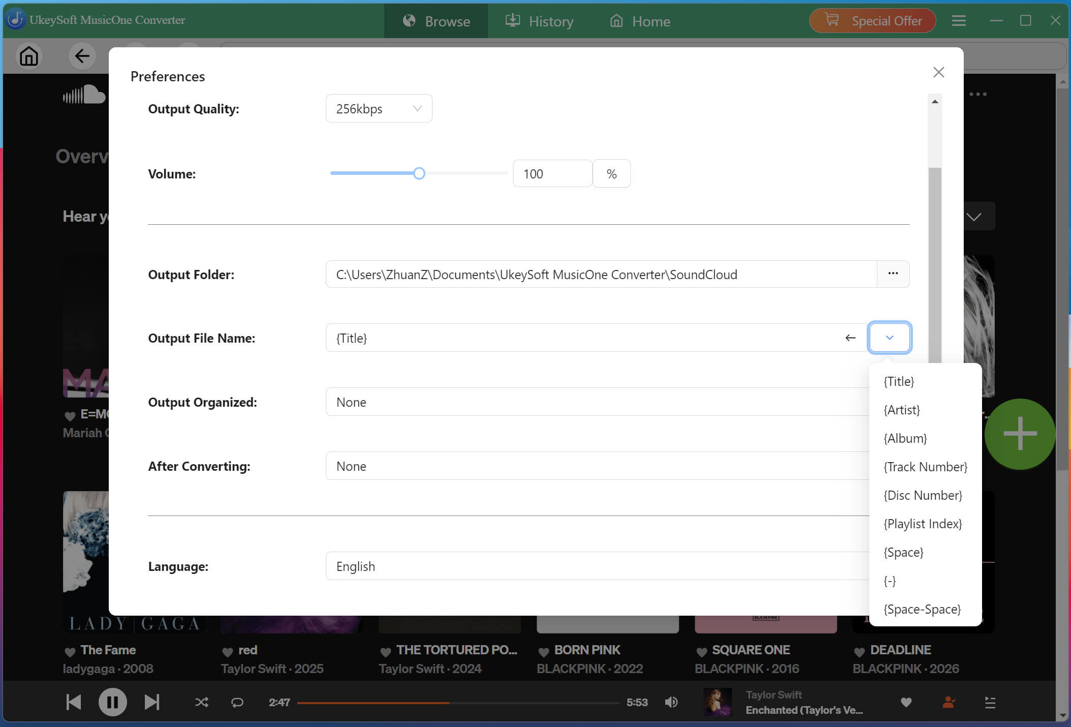Skip to previous track

pyautogui.click(x=74, y=702)
